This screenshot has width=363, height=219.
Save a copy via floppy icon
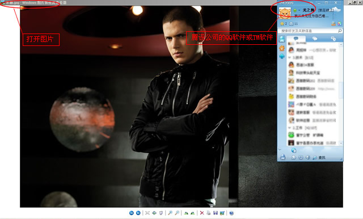[x=216, y=213]
